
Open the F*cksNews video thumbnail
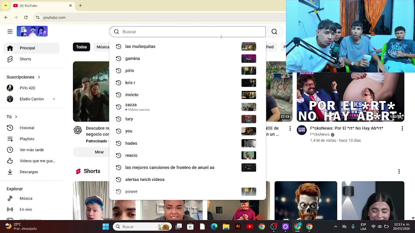pos(350,97)
